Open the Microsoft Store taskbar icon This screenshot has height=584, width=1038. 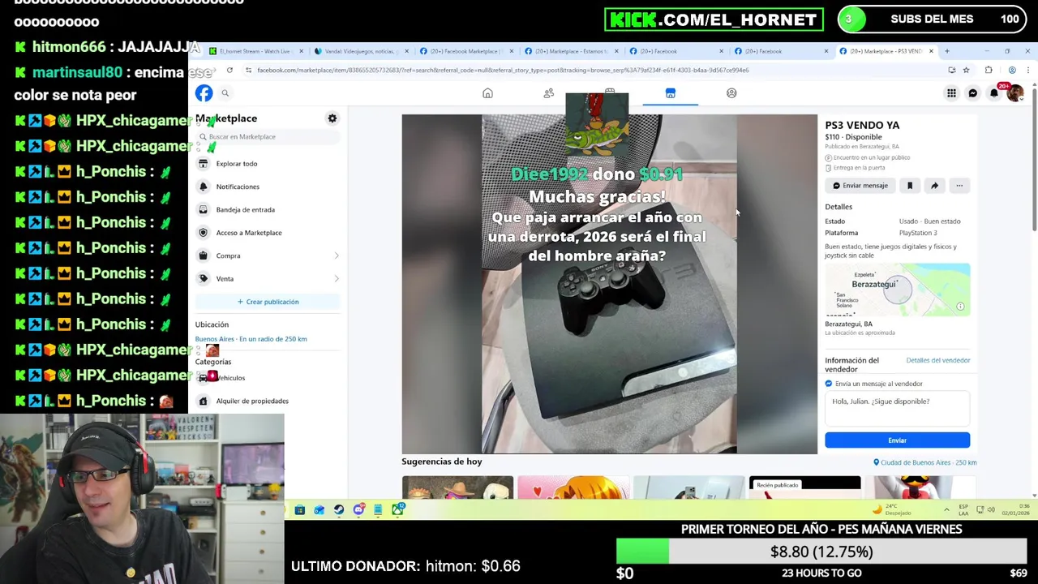tap(300, 509)
